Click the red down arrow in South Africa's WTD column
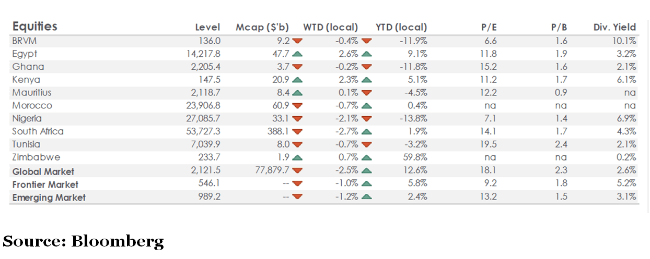 coord(297,132)
